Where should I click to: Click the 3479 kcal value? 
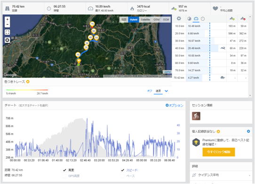point(143,7)
